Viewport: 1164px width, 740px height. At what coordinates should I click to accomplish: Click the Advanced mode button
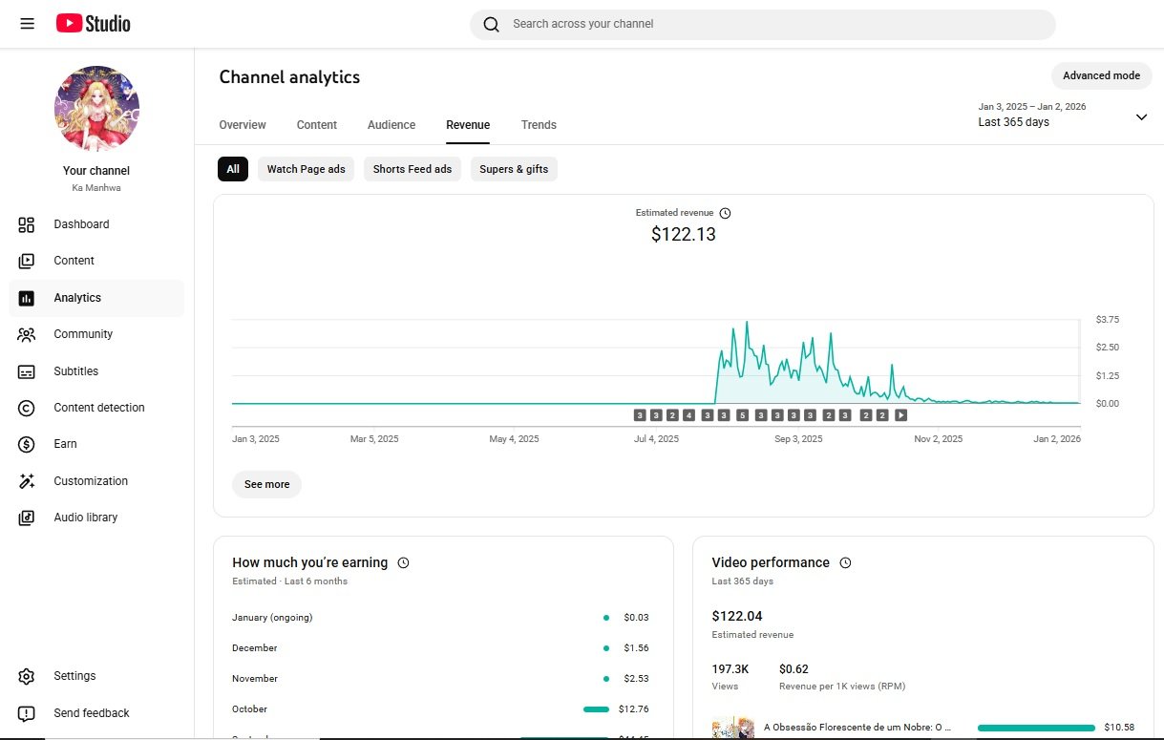point(1101,75)
